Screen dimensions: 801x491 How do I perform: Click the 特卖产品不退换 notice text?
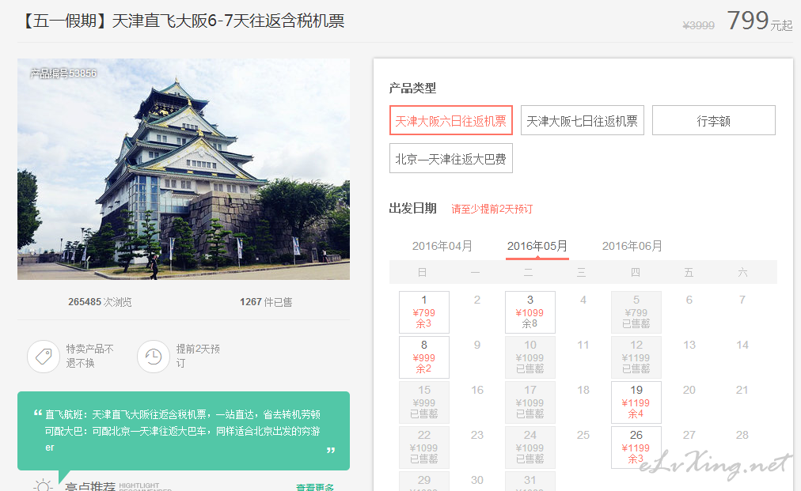90,356
